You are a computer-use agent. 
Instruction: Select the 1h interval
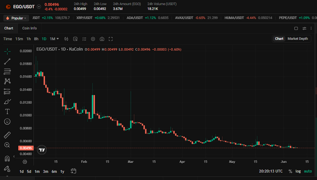click(x=29, y=39)
